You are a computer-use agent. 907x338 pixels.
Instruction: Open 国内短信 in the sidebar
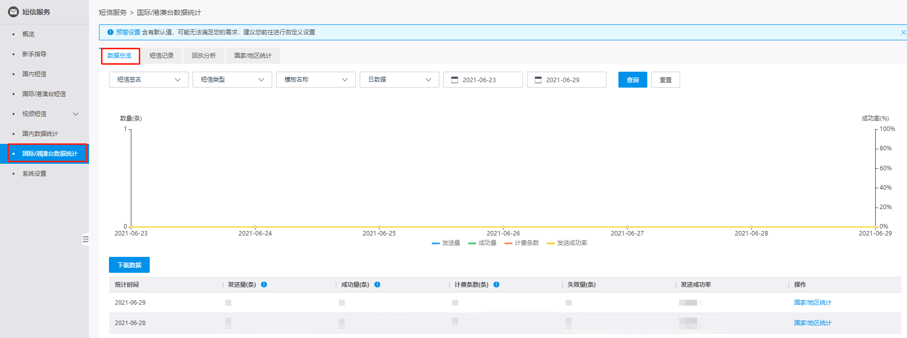[34, 74]
